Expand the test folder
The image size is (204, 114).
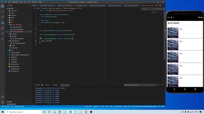point(12,50)
